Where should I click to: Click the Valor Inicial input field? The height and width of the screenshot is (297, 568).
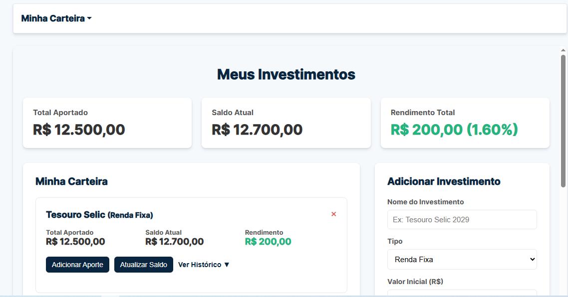[462, 294]
